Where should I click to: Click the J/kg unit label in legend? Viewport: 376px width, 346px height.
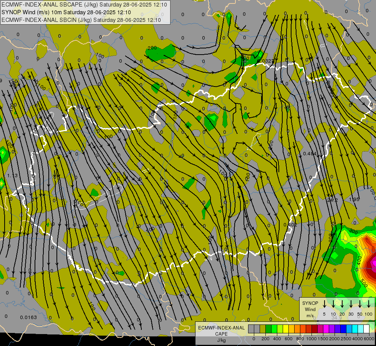(x=221, y=340)
